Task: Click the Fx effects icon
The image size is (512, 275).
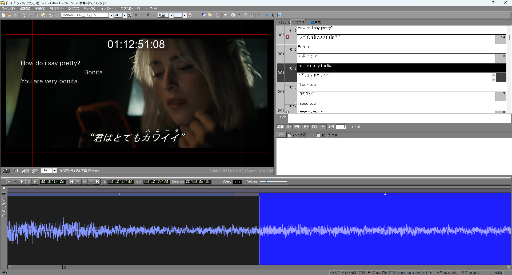Action: 259,15
